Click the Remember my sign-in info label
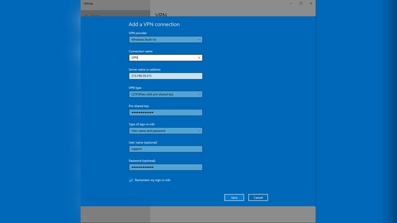397x223 pixels. pyautogui.click(x=152, y=180)
